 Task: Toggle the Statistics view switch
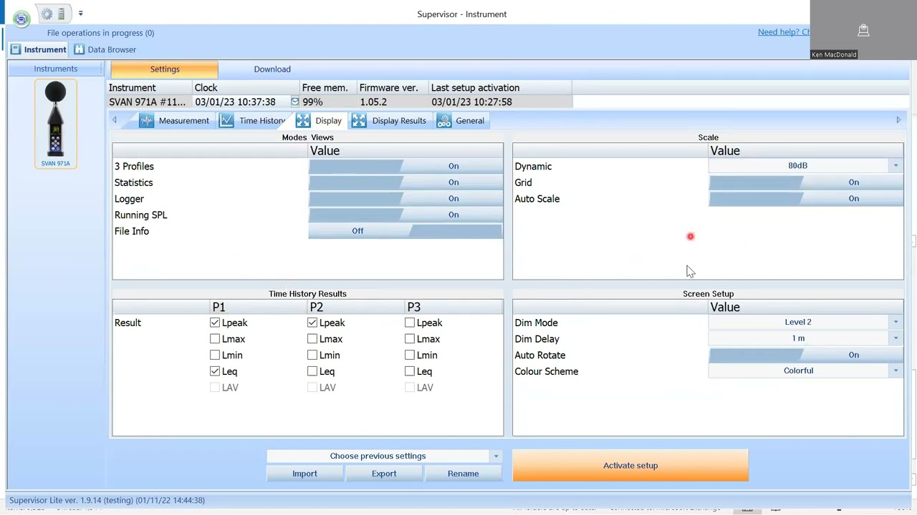tap(405, 182)
